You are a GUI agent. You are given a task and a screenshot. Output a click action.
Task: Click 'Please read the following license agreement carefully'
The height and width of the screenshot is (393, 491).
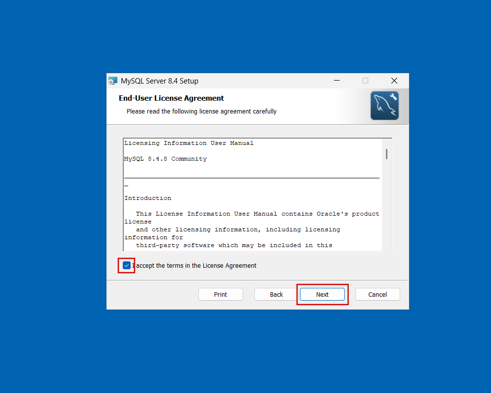(202, 111)
